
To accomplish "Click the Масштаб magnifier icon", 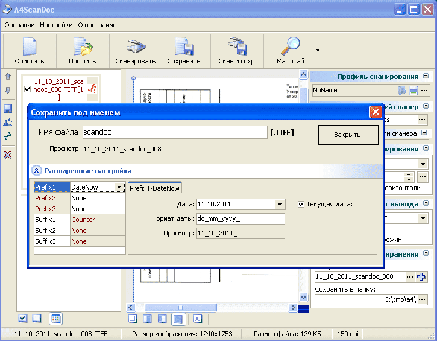I will pos(291,48).
